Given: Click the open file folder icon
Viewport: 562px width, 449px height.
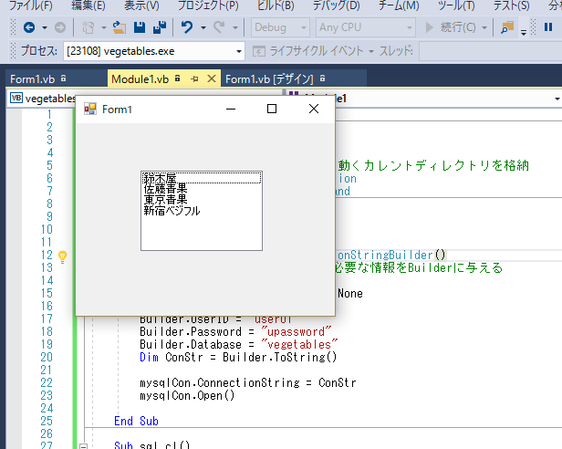Looking at the screenshot, I should [120, 27].
